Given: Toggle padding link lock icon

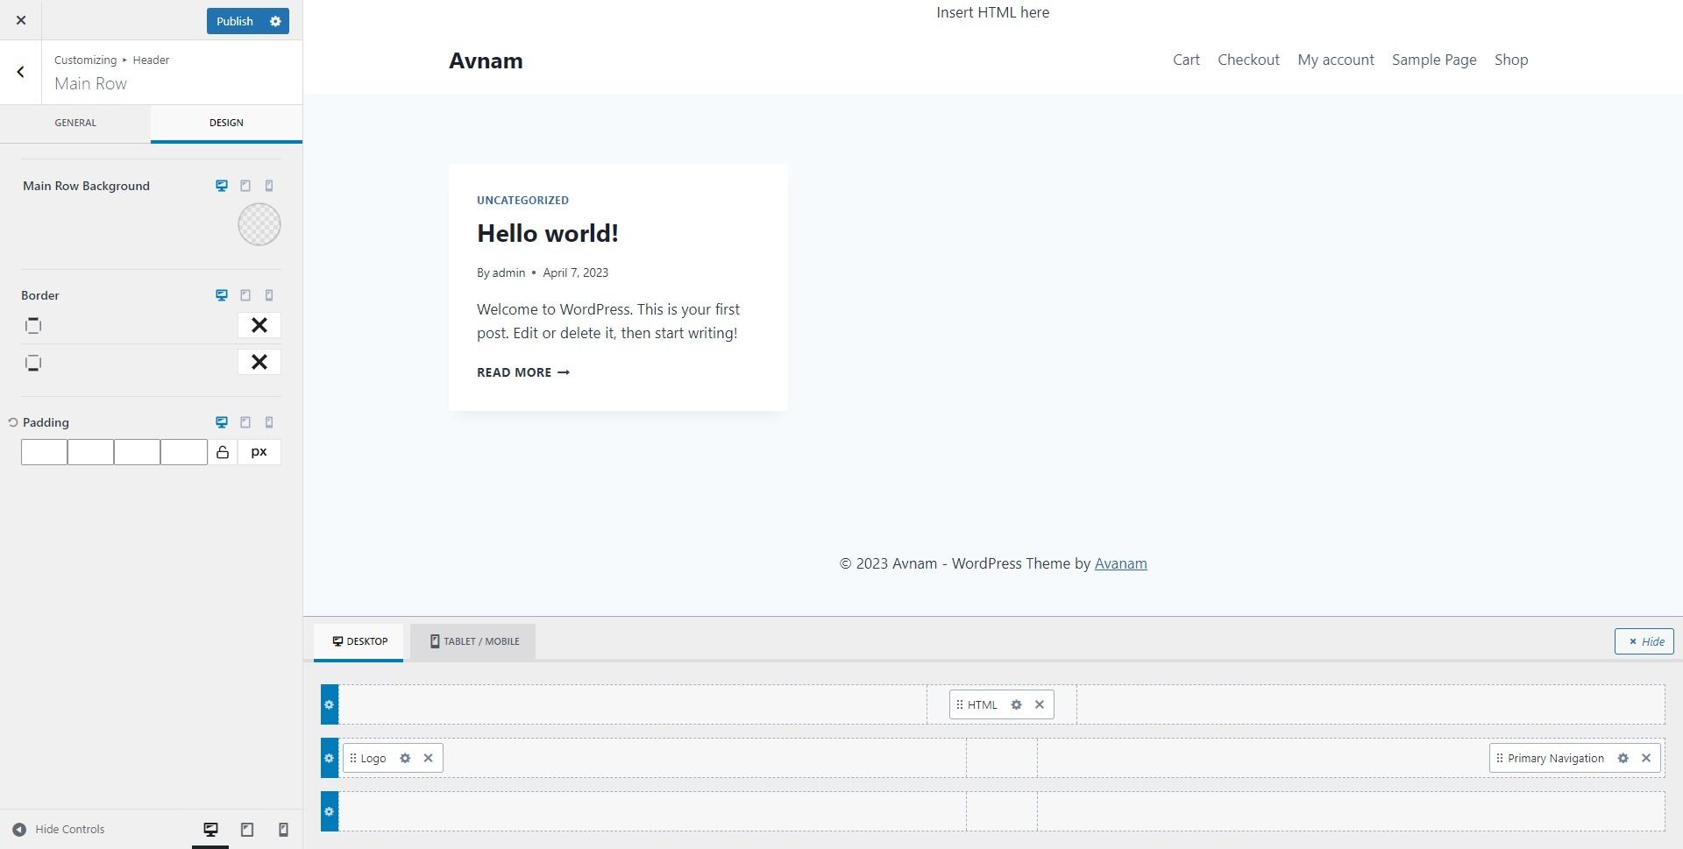Looking at the screenshot, I should (223, 452).
